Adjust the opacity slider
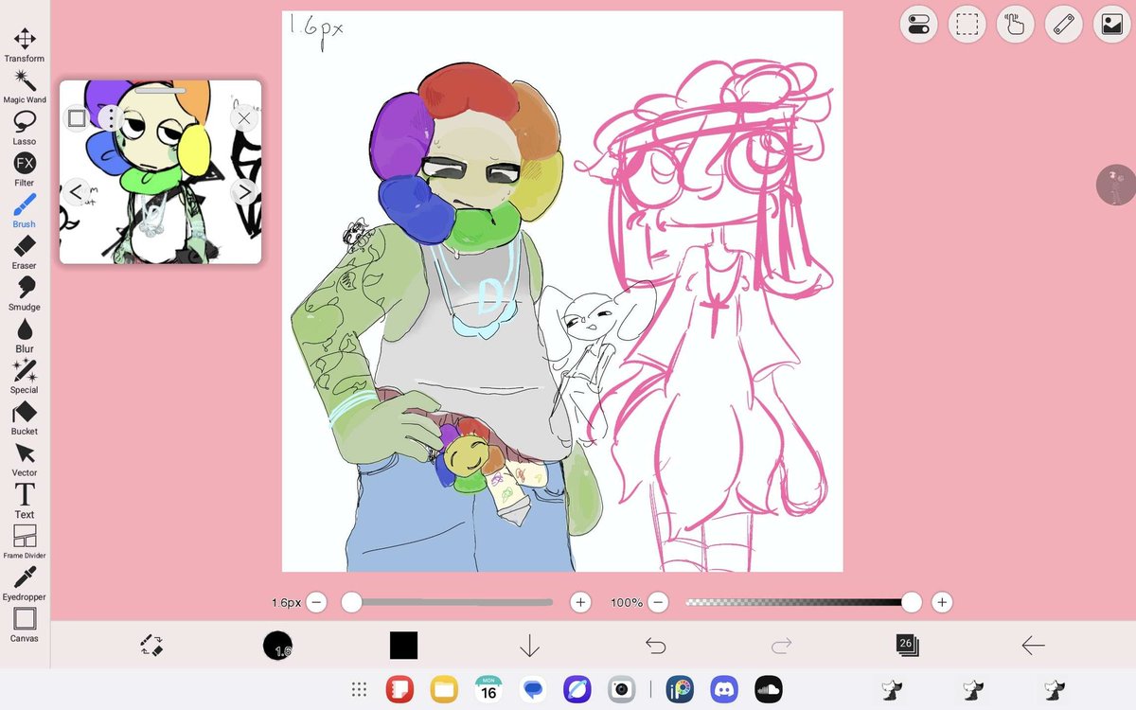 point(803,602)
